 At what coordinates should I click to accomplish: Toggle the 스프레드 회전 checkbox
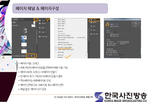pos(108,43)
